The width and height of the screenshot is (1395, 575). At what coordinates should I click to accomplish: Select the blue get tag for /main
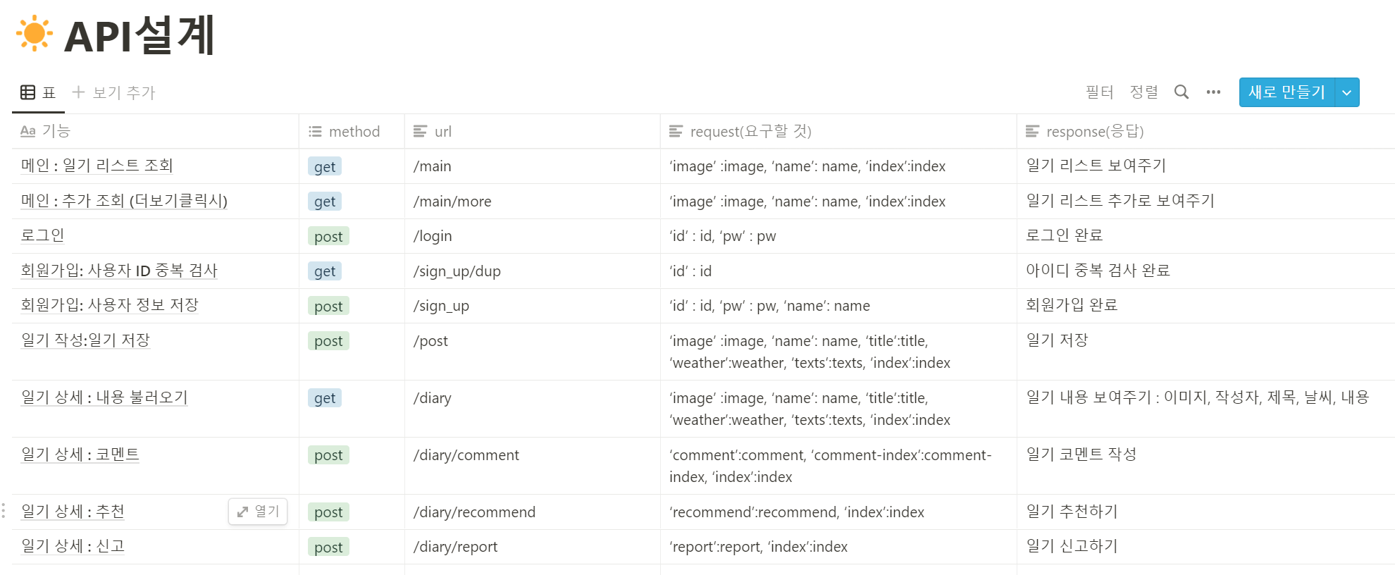[325, 166]
